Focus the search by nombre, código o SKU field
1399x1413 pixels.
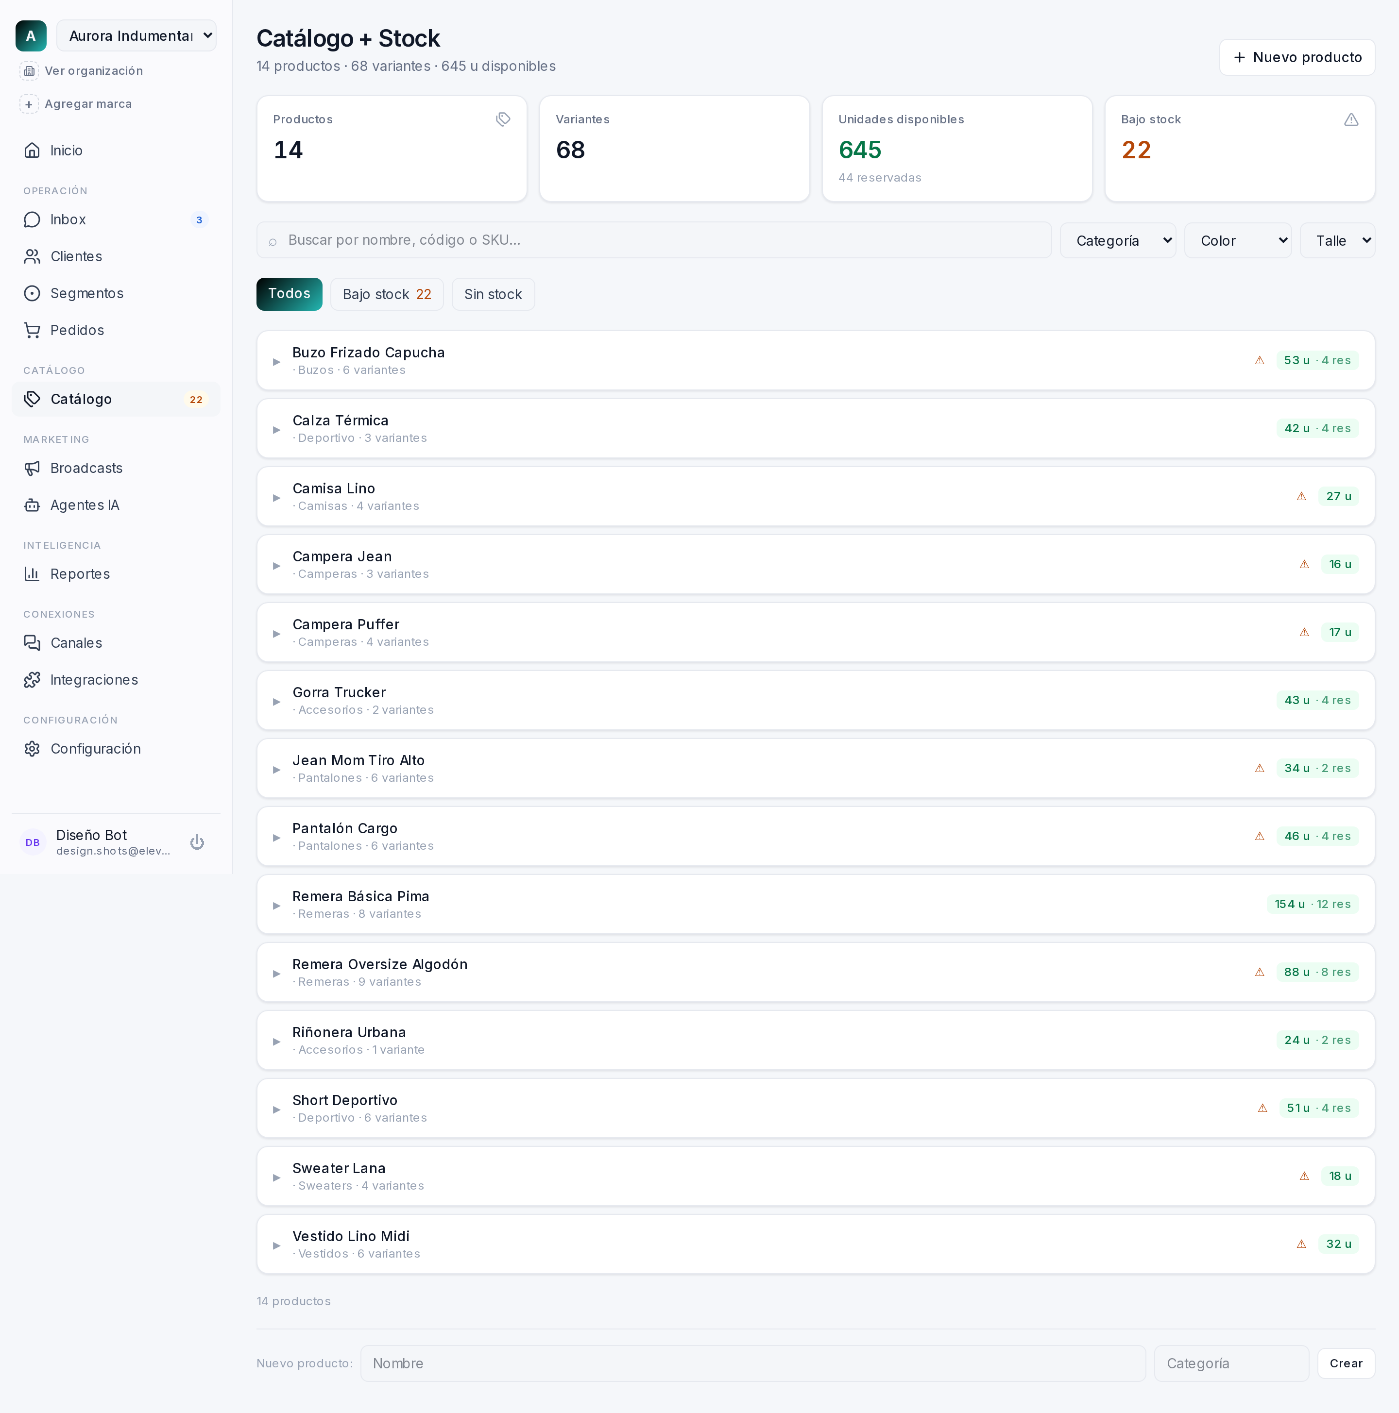tap(654, 240)
